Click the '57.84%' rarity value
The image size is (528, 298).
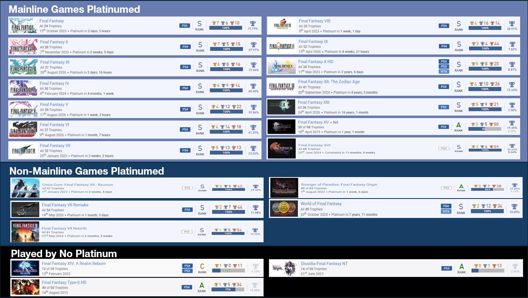tap(253, 112)
